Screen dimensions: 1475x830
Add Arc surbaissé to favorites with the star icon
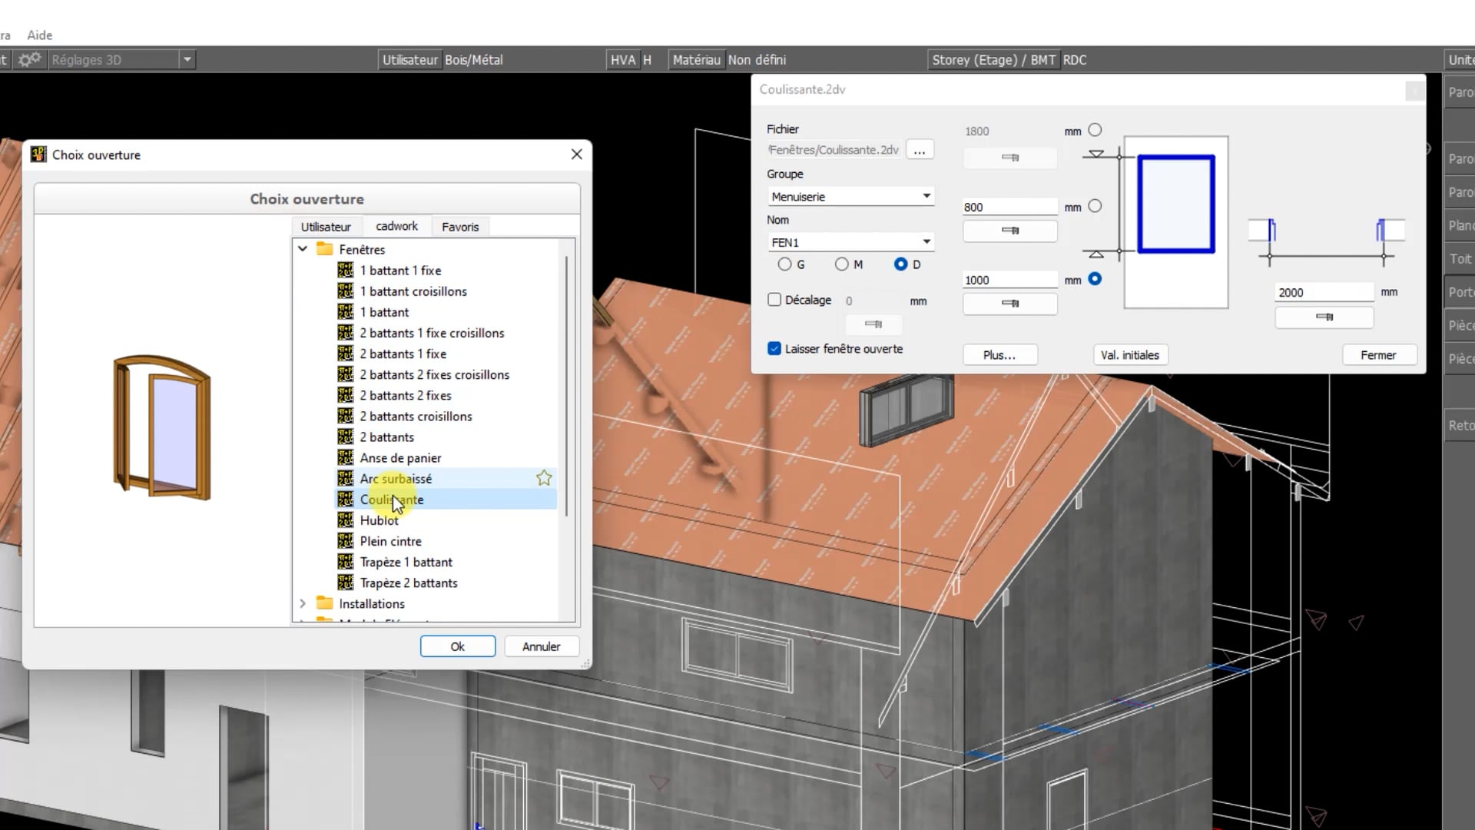(544, 478)
